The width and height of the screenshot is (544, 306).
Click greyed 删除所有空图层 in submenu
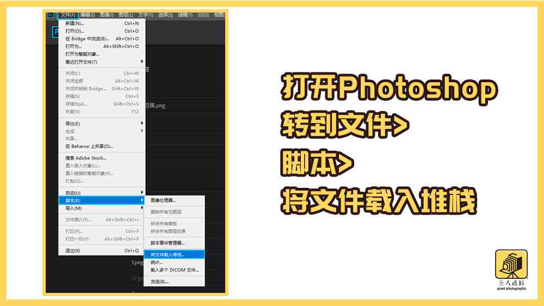pyautogui.click(x=174, y=212)
